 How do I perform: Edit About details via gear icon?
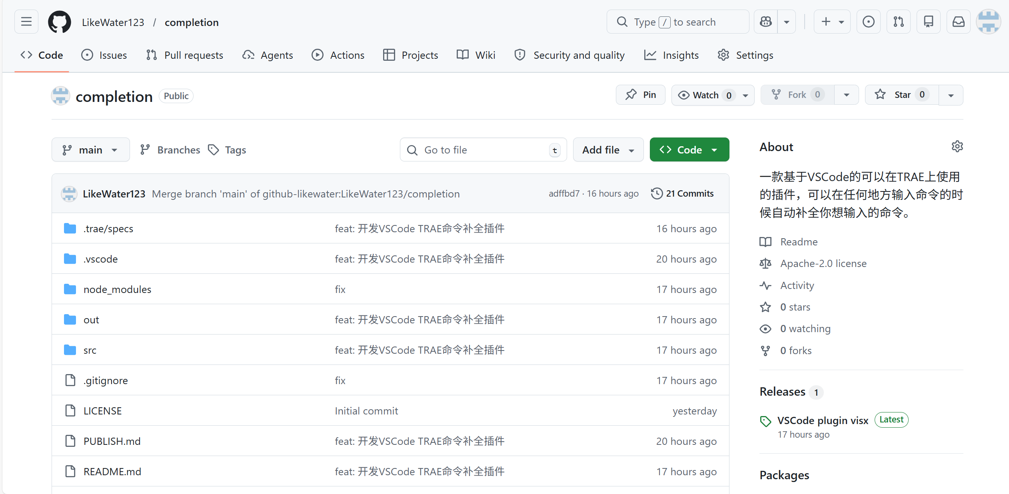click(957, 147)
